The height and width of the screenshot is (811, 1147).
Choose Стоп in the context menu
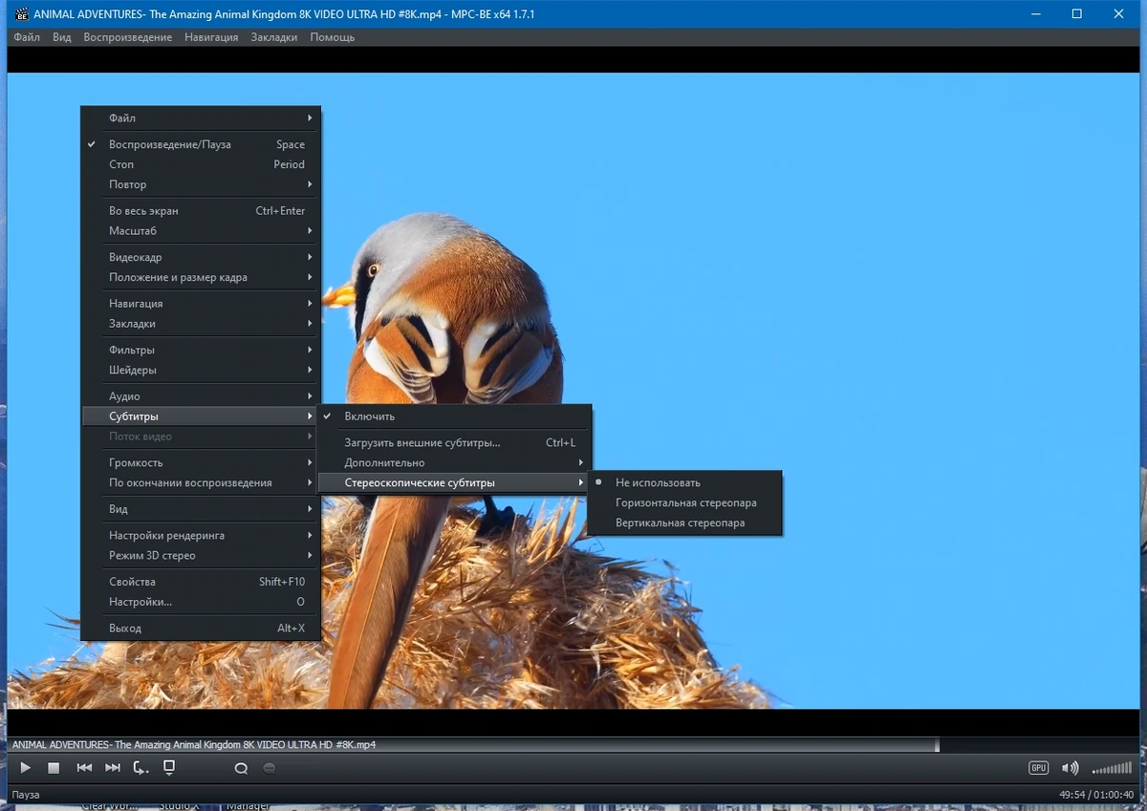click(201, 164)
